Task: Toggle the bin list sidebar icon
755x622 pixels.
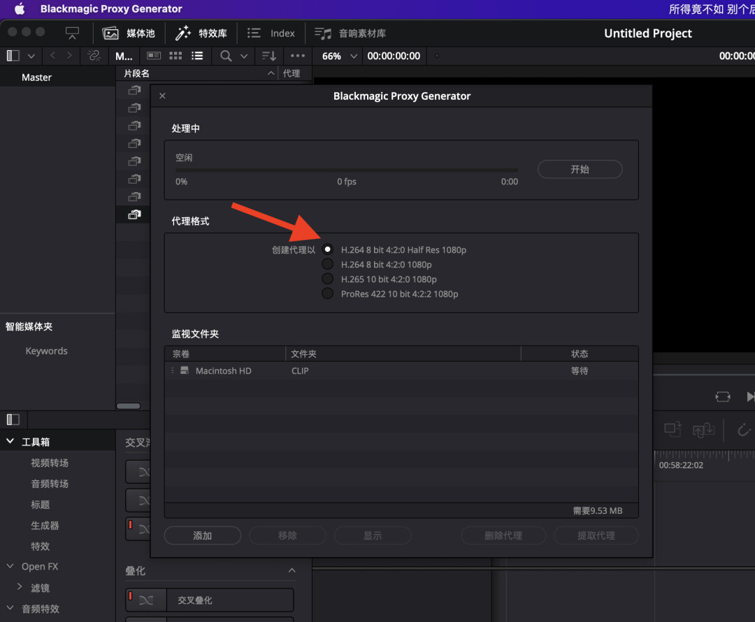Action: click(x=13, y=56)
